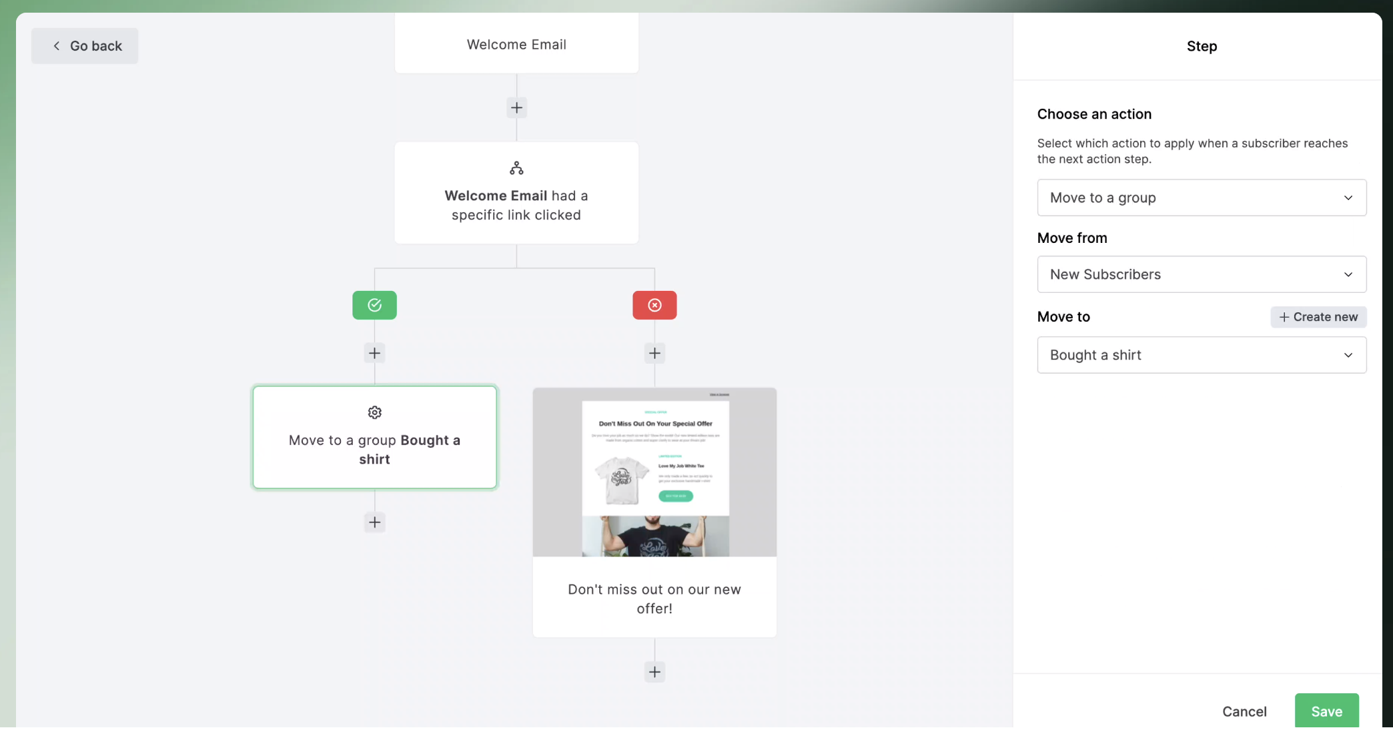Add step below Move to group node
The image size is (1393, 746).
374,522
